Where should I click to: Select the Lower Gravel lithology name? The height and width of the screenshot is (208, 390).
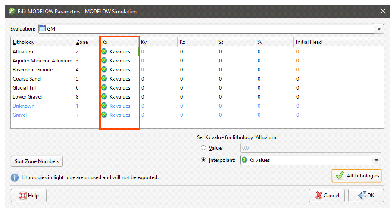27,96
